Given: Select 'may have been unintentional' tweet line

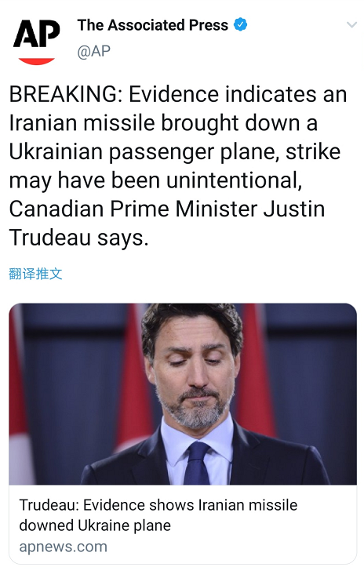Looking at the screenshot, I should [x=155, y=180].
